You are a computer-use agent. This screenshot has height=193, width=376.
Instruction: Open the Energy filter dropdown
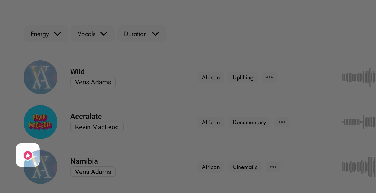click(x=46, y=34)
